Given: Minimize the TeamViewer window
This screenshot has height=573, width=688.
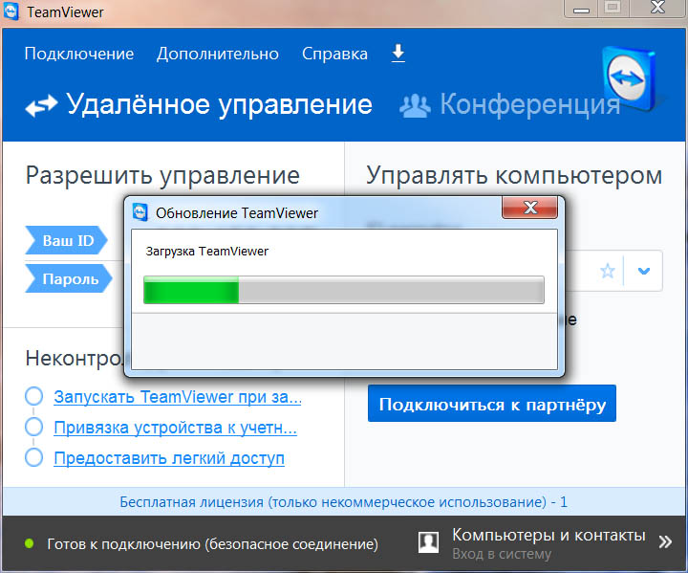Looking at the screenshot, I should [x=581, y=9].
